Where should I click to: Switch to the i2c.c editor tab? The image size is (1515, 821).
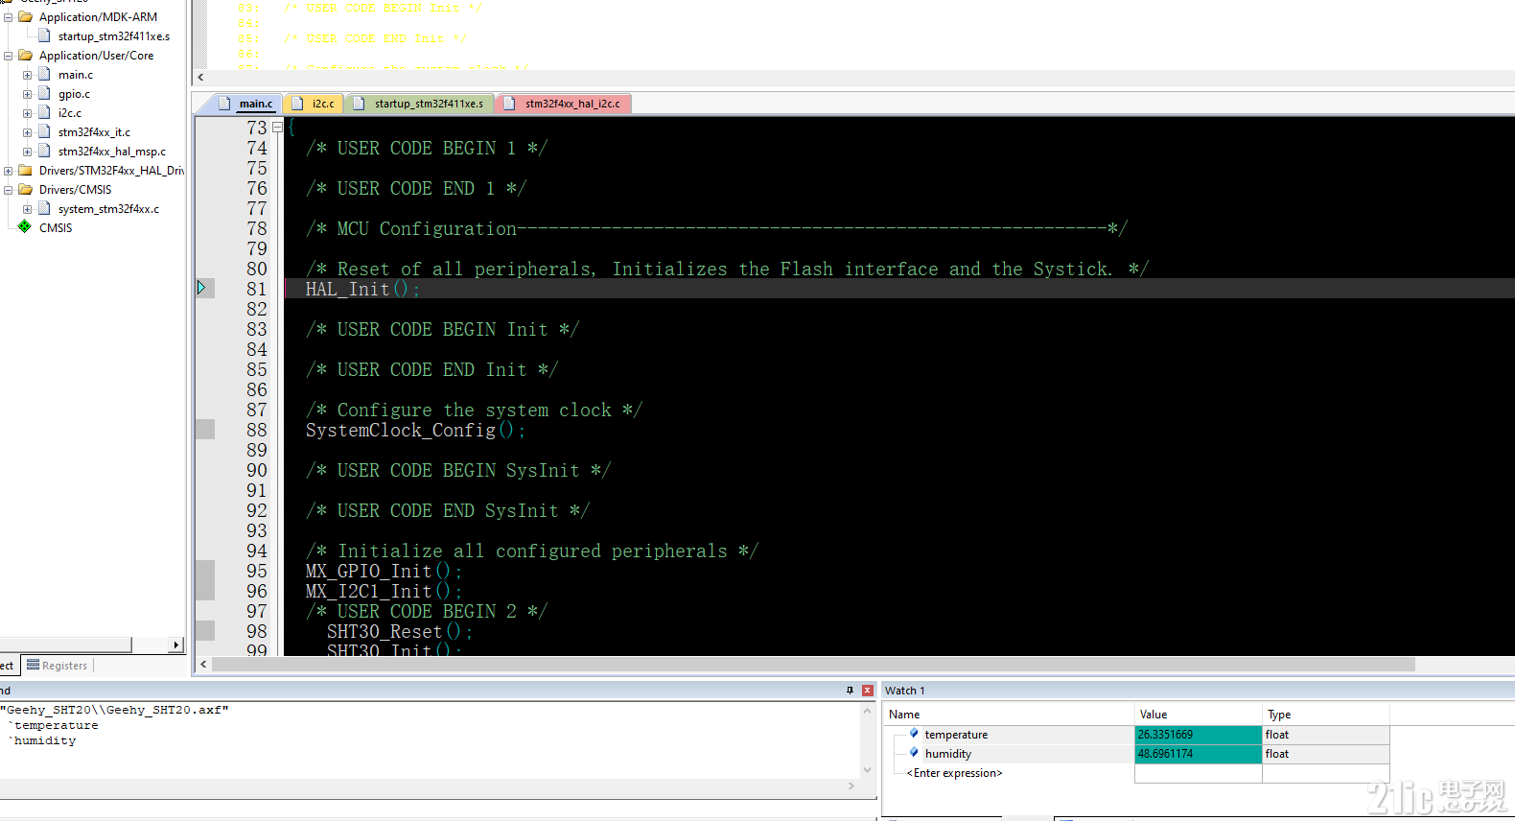tap(314, 104)
